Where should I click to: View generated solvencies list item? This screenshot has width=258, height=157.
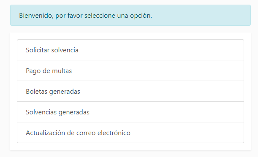pyautogui.click(x=130, y=112)
